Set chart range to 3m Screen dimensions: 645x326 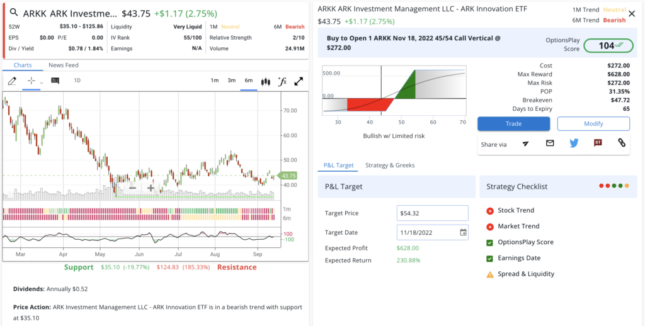click(x=232, y=81)
